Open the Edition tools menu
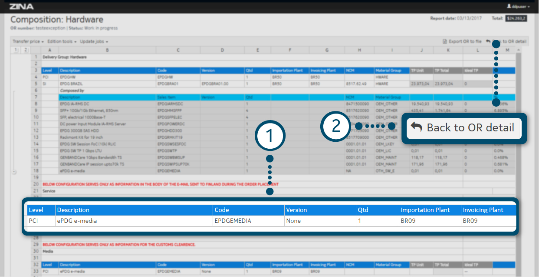539x277 pixels. point(62,42)
